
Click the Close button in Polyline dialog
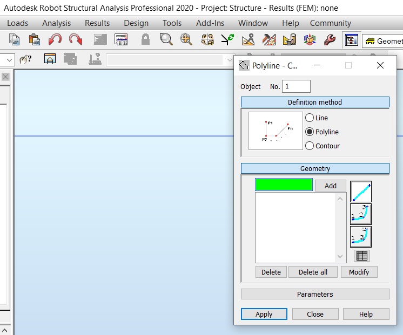pos(315,314)
